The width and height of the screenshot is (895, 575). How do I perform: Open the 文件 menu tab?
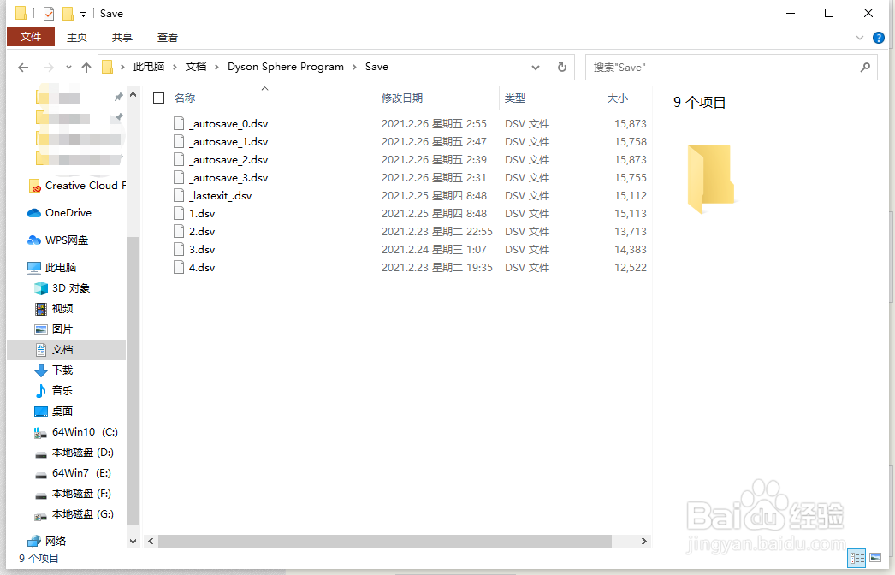coord(31,37)
